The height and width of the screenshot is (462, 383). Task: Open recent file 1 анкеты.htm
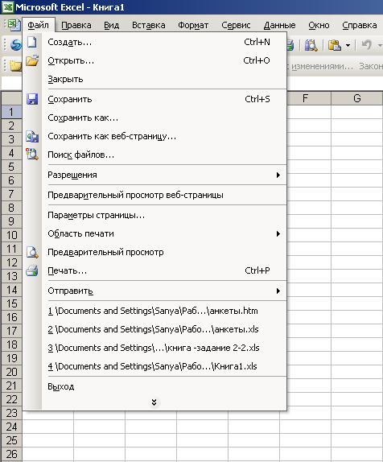pyautogui.click(x=154, y=311)
